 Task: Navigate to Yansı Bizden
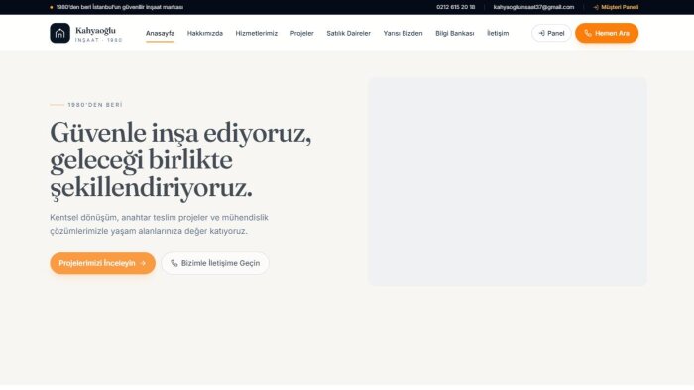pos(403,33)
